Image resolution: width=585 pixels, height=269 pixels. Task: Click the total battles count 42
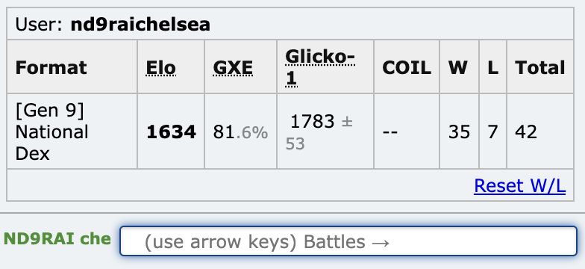(x=526, y=132)
